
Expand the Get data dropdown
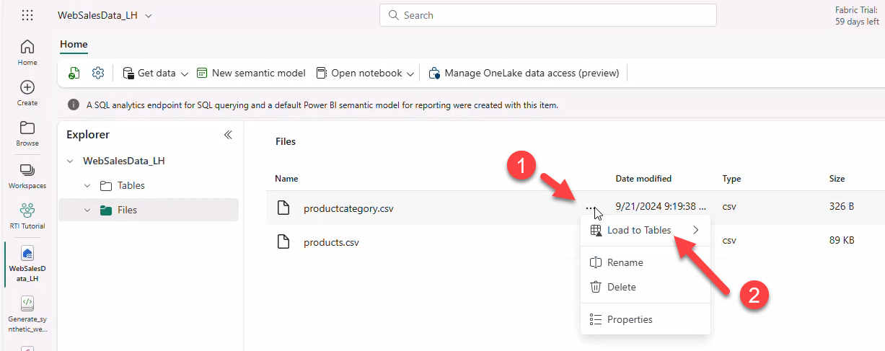coord(184,74)
